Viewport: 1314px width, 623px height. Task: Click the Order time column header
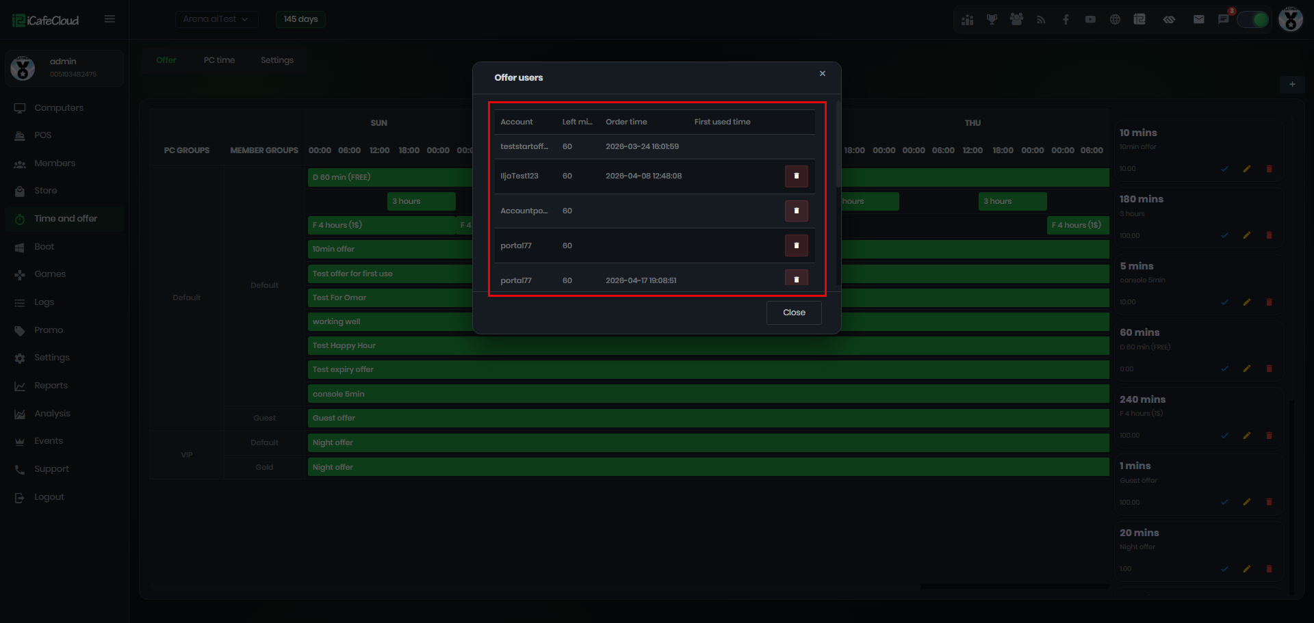[626, 122]
